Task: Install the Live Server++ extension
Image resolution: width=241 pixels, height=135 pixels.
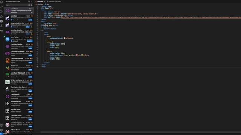Action: tap(30, 98)
